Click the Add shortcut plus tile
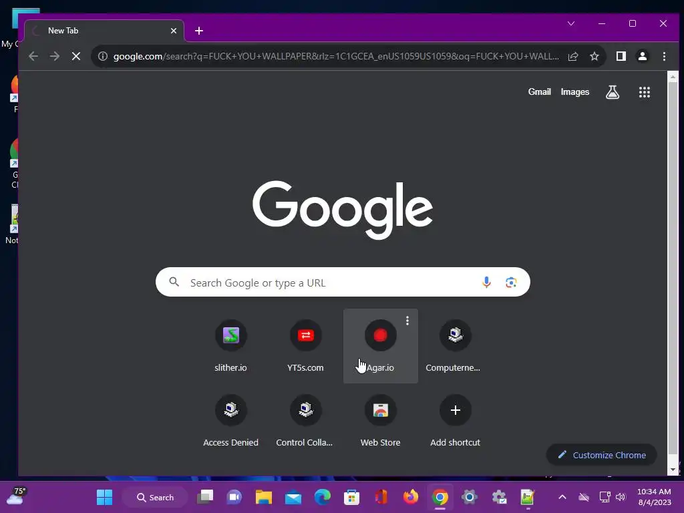 click(x=455, y=421)
